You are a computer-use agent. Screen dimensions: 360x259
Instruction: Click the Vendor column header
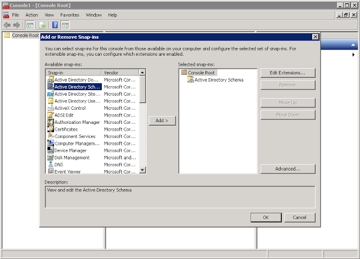tap(120, 73)
